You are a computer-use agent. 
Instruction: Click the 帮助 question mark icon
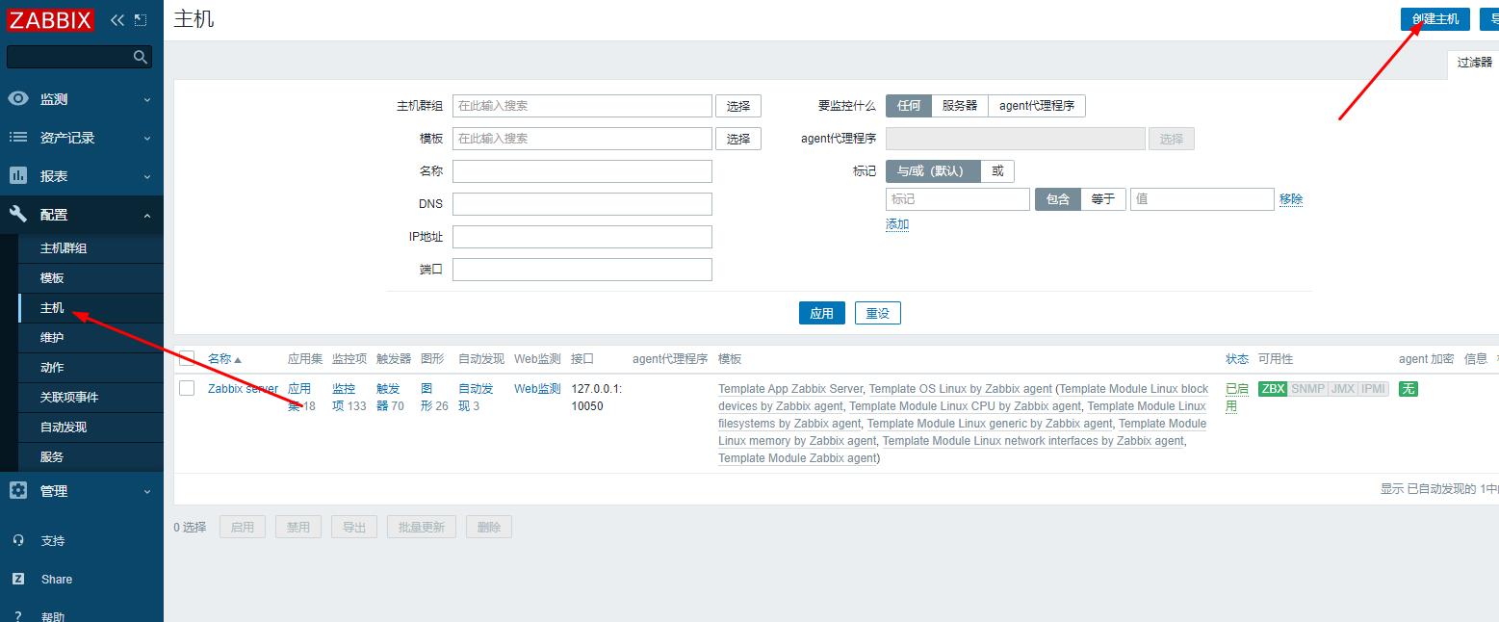coord(18,616)
